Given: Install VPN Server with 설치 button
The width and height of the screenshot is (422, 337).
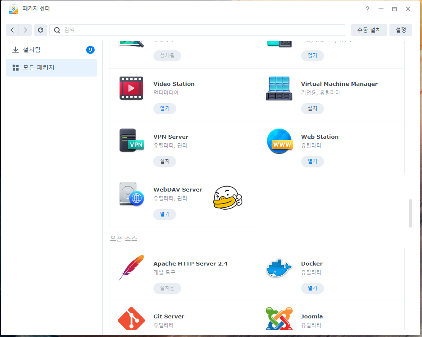Looking at the screenshot, I should tap(165, 162).
